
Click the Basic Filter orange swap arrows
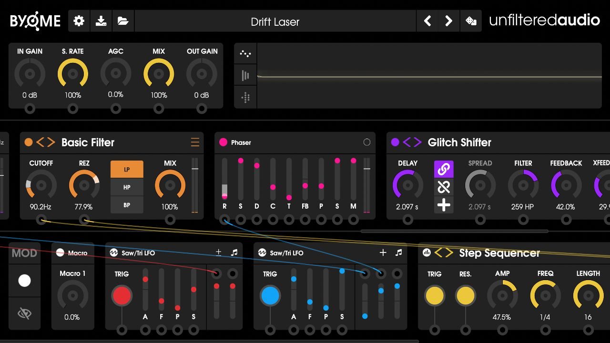pos(46,142)
